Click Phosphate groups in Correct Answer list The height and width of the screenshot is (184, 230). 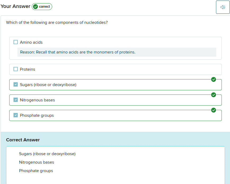(36, 171)
